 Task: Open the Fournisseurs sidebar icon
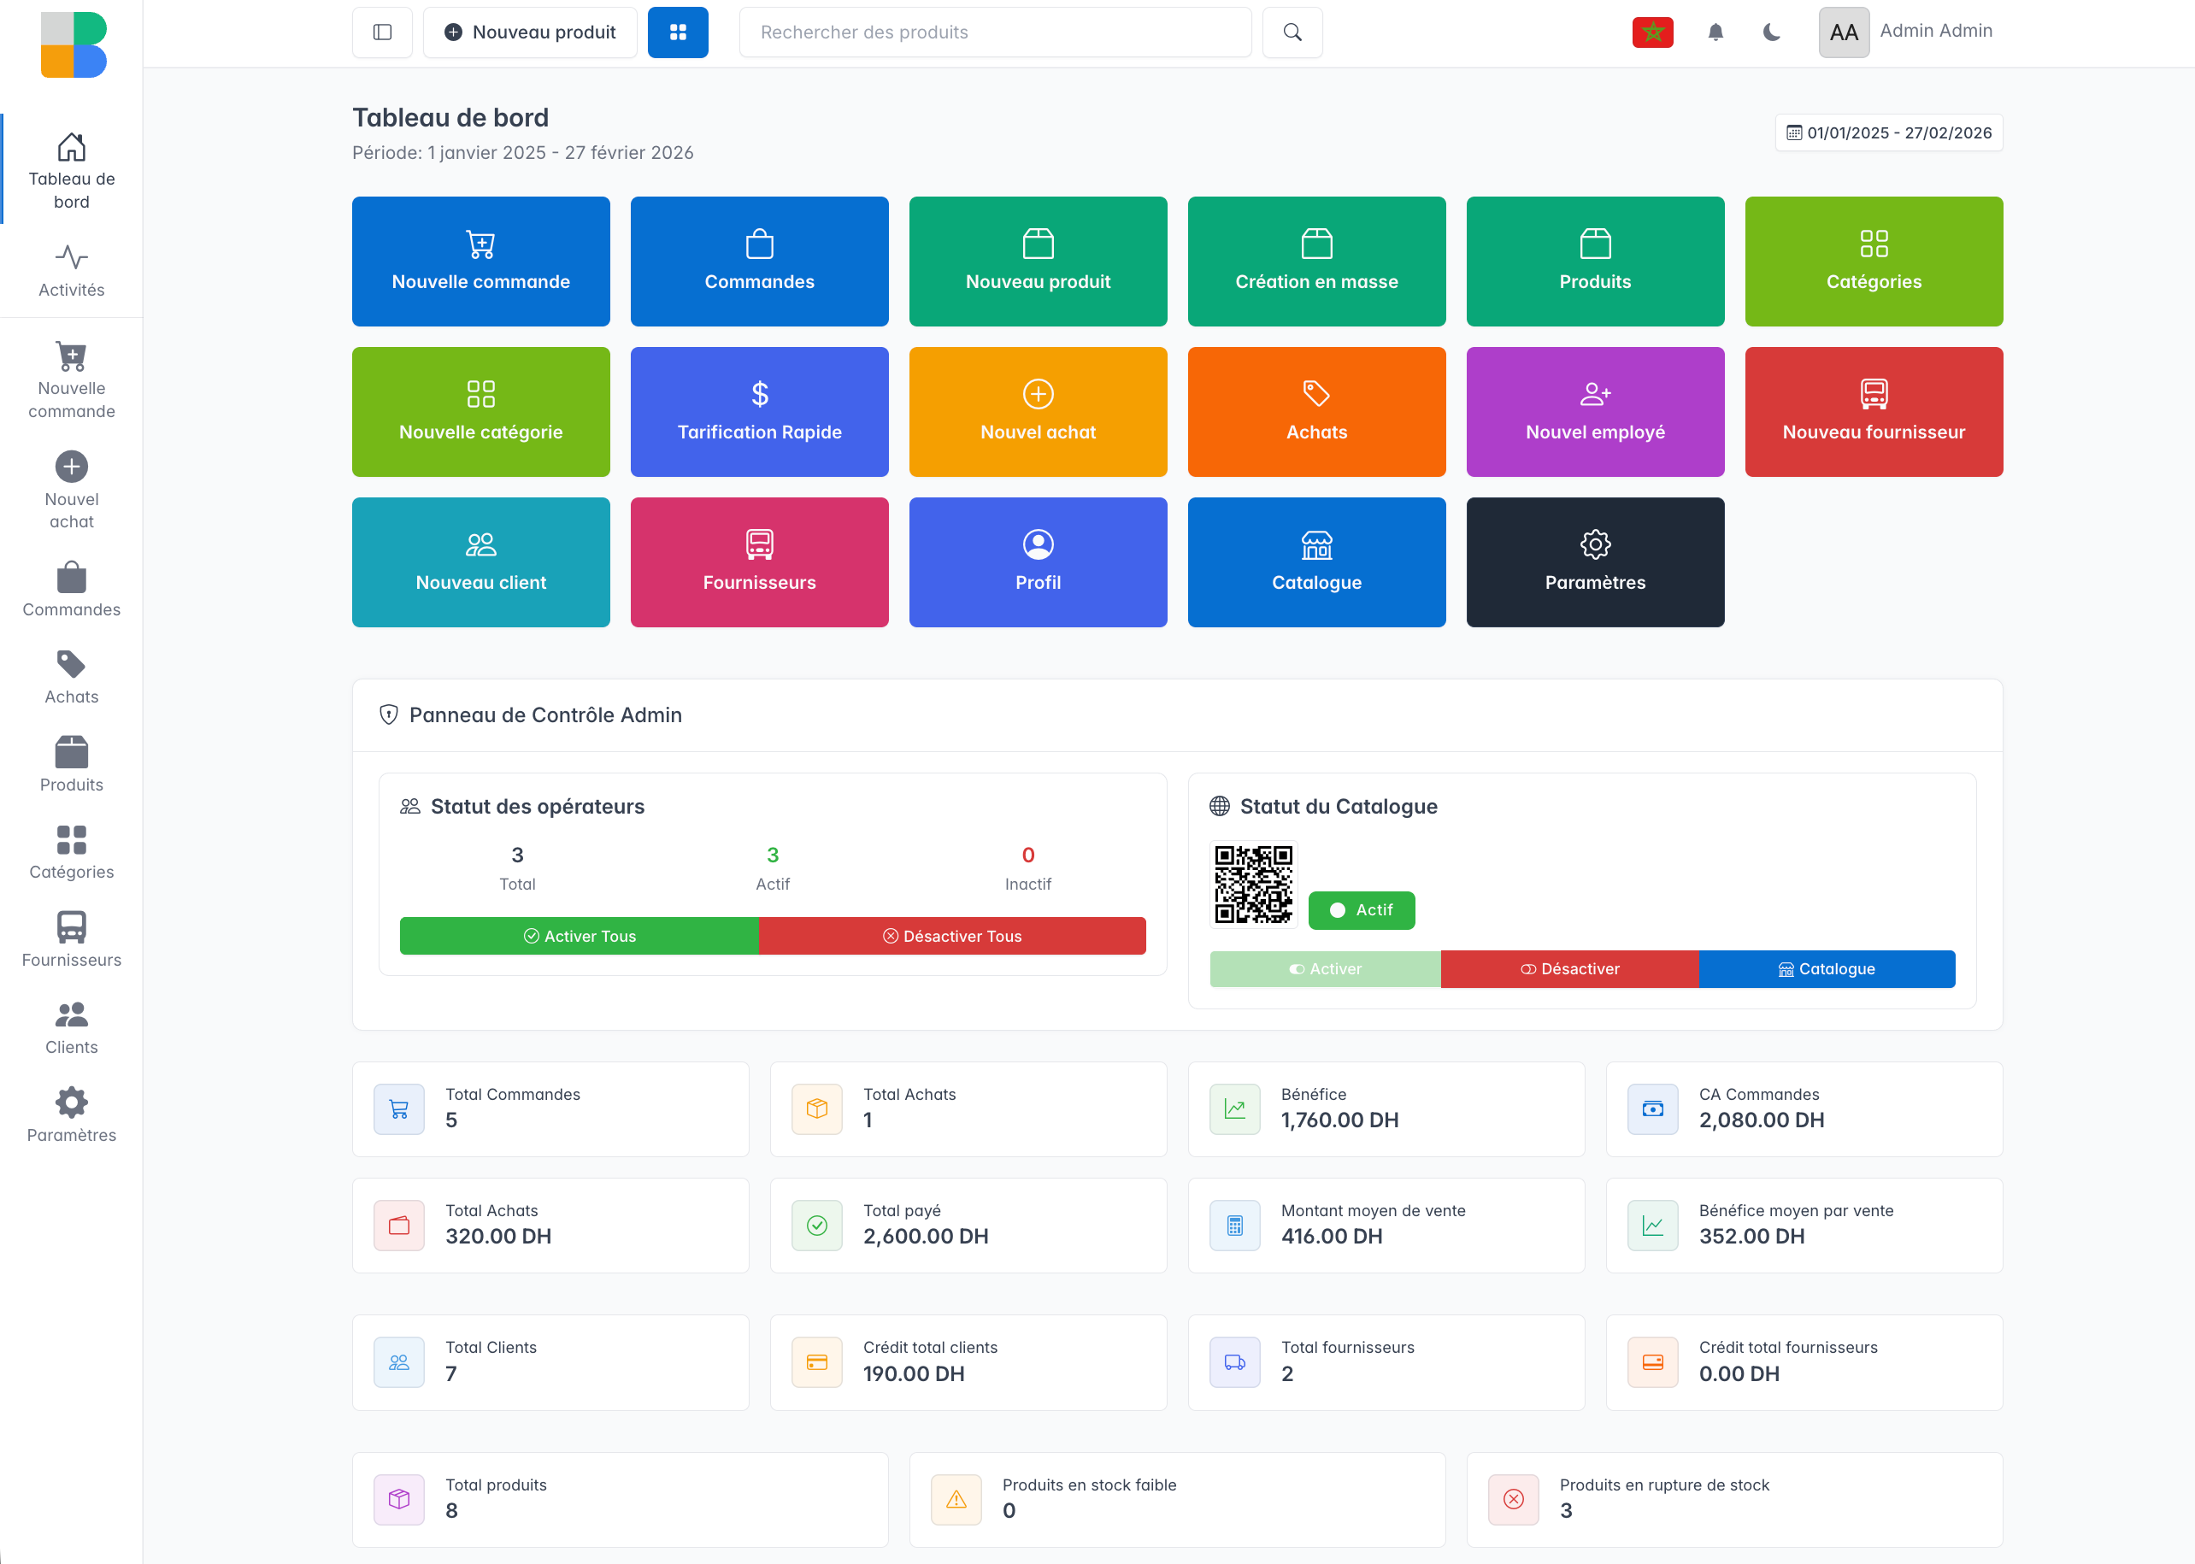coord(71,940)
